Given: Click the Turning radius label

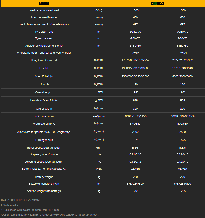Looking at the screenshot, I should (x=44, y=140).
